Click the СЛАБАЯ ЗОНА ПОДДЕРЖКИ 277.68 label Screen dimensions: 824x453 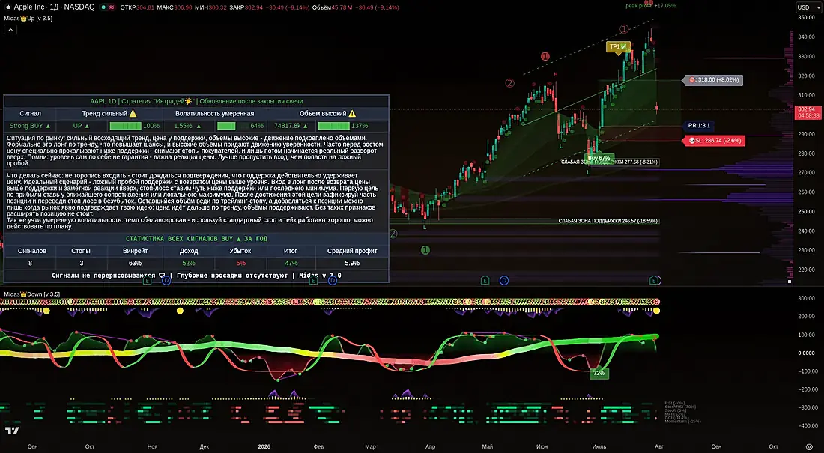tap(609, 162)
